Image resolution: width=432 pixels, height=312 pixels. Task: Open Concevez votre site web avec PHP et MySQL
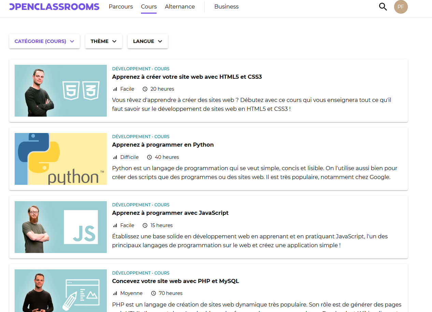coord(175,281)
